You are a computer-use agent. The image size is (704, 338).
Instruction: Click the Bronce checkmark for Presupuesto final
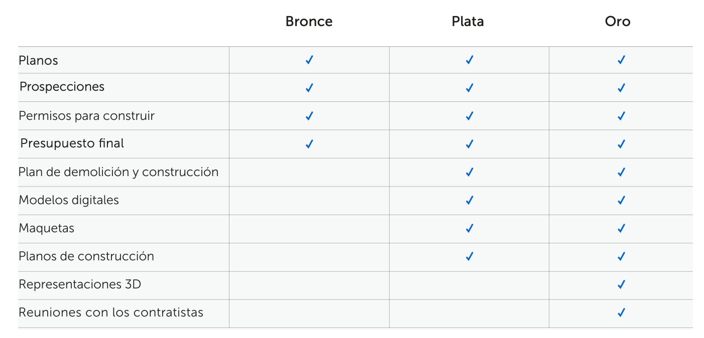click(x=309, y=144)
